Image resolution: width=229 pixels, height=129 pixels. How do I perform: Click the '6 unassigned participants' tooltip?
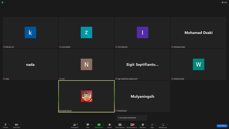point(132,118)
